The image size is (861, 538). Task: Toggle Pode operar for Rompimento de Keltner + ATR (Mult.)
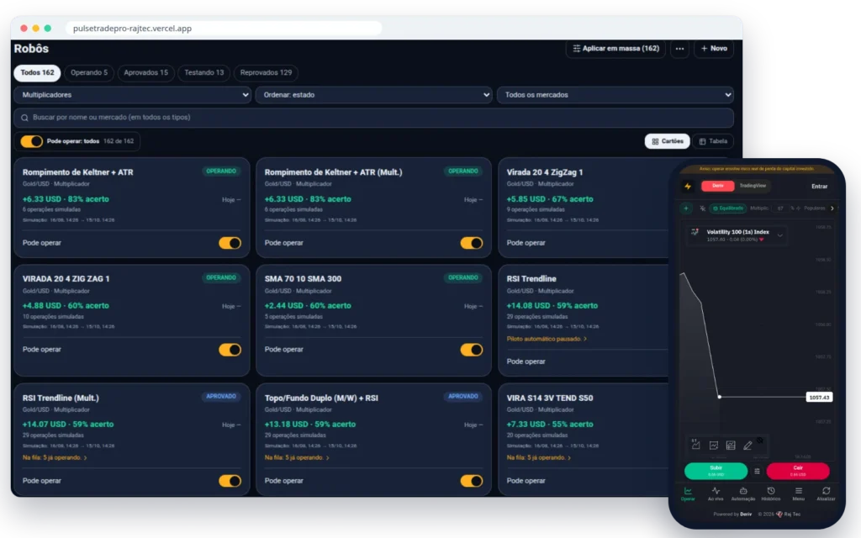click(471, 243)
